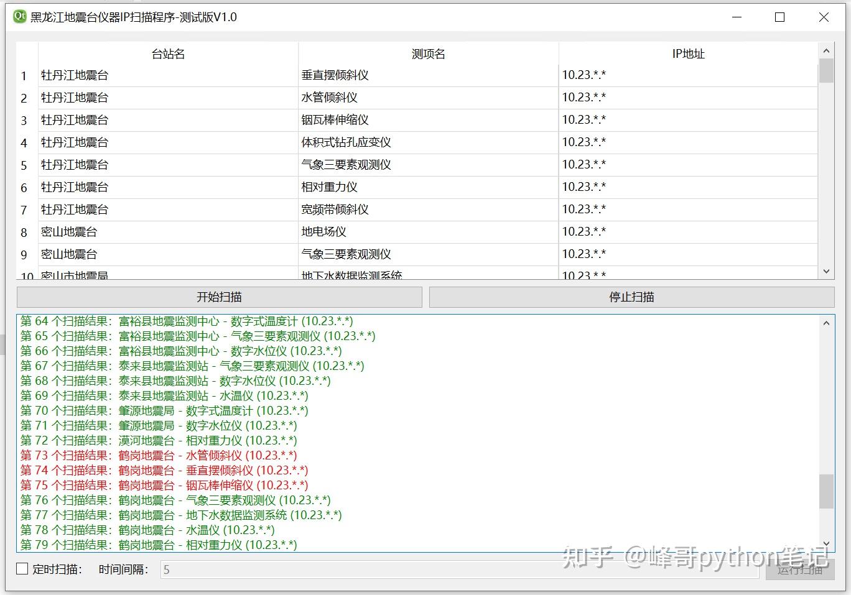Enable the 定时扫描 scheduled scan checkbox
This screenshot has width=851, height=595.
[21, 568]
